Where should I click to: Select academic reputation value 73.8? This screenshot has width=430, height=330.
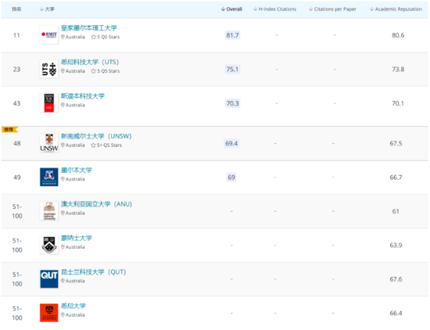point(398,69)
